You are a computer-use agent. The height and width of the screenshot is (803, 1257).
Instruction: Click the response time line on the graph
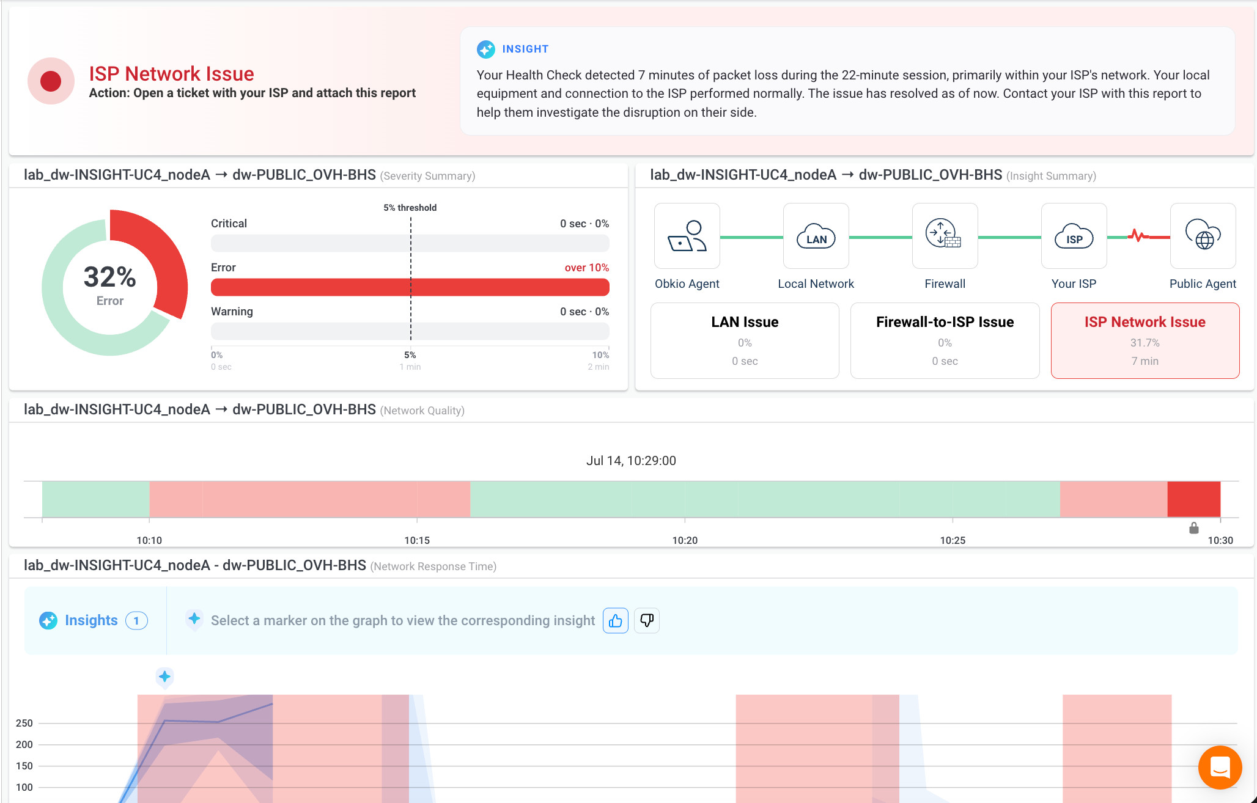click(191, 722)
